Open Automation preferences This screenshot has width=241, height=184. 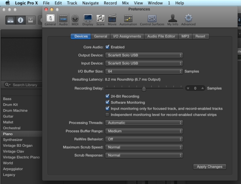(128, 19)
